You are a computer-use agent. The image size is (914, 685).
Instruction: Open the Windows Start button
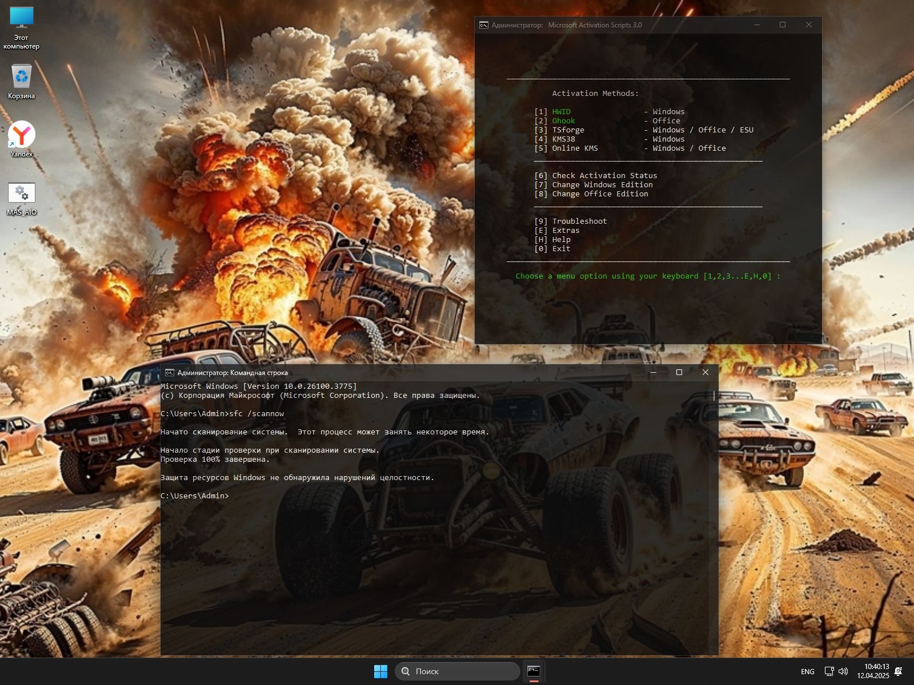click(380, 671)
